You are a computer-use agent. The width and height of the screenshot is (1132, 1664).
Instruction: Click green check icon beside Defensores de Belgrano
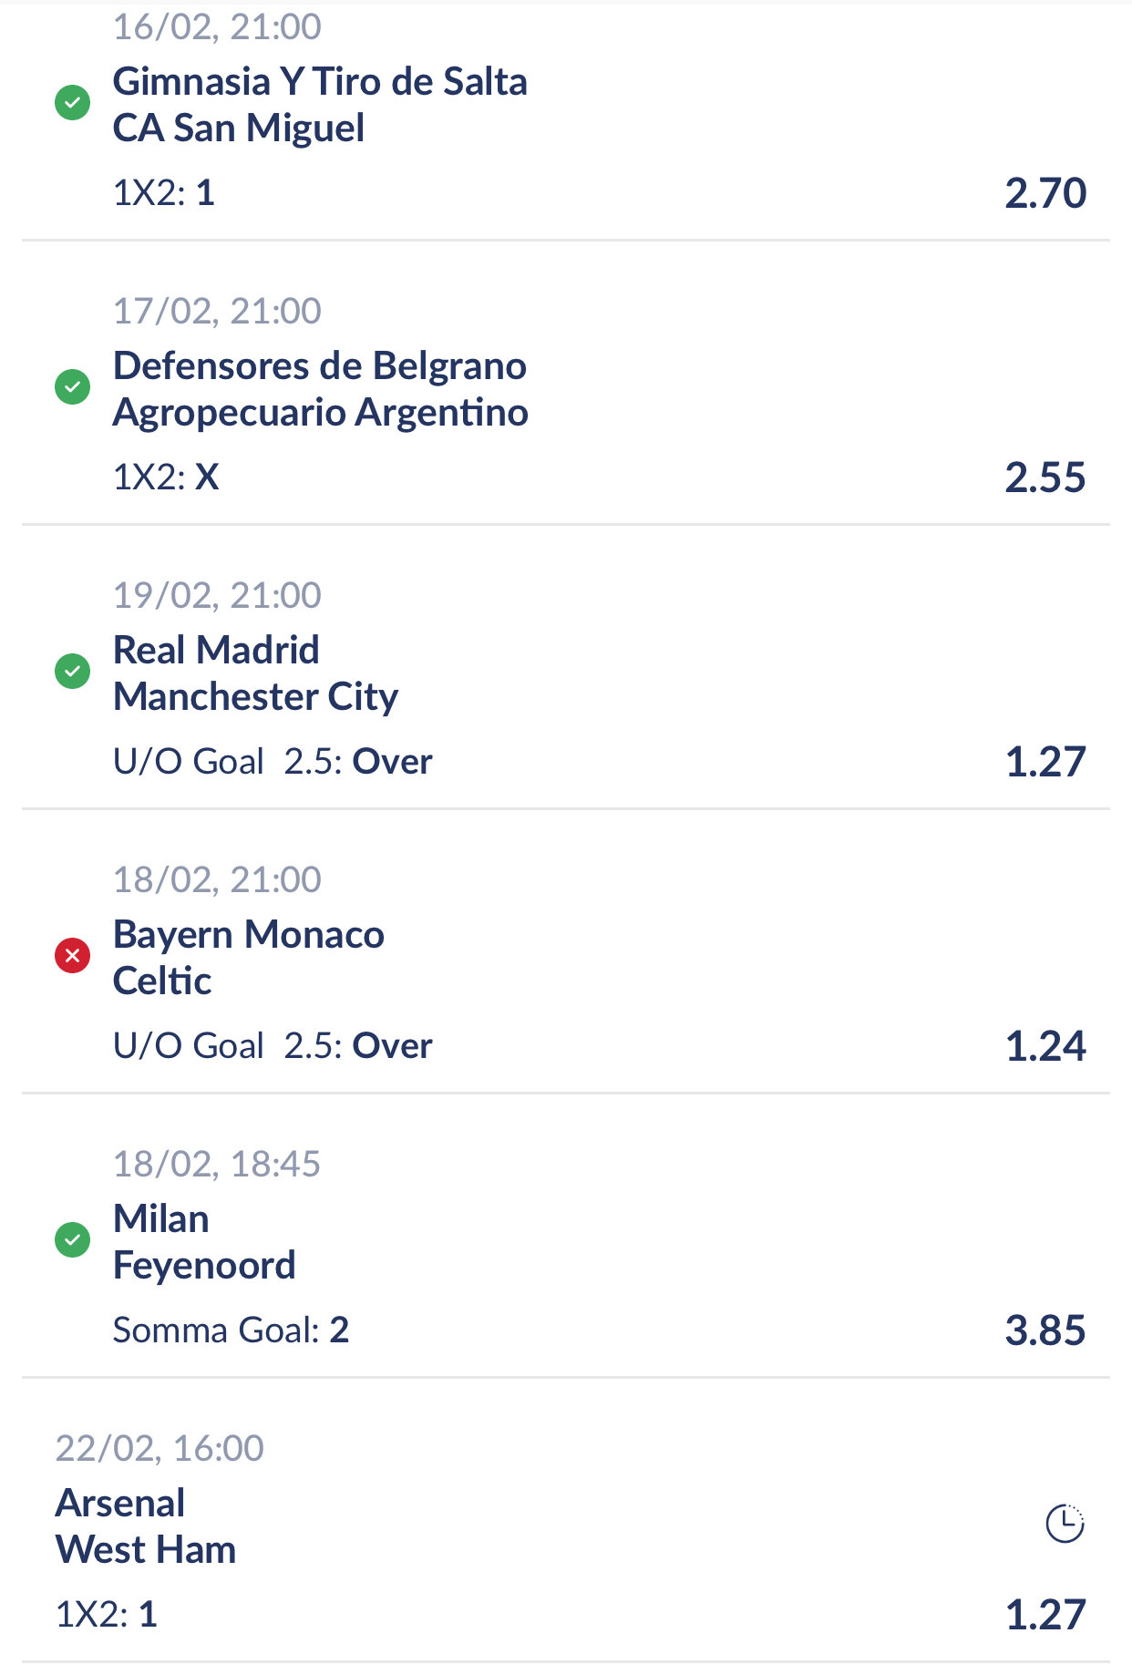point(73,386)
